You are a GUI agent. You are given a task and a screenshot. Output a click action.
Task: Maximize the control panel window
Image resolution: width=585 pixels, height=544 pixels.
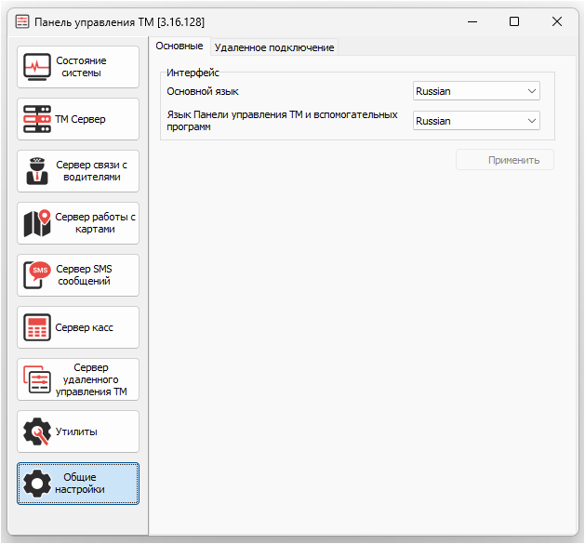point(514,21)
